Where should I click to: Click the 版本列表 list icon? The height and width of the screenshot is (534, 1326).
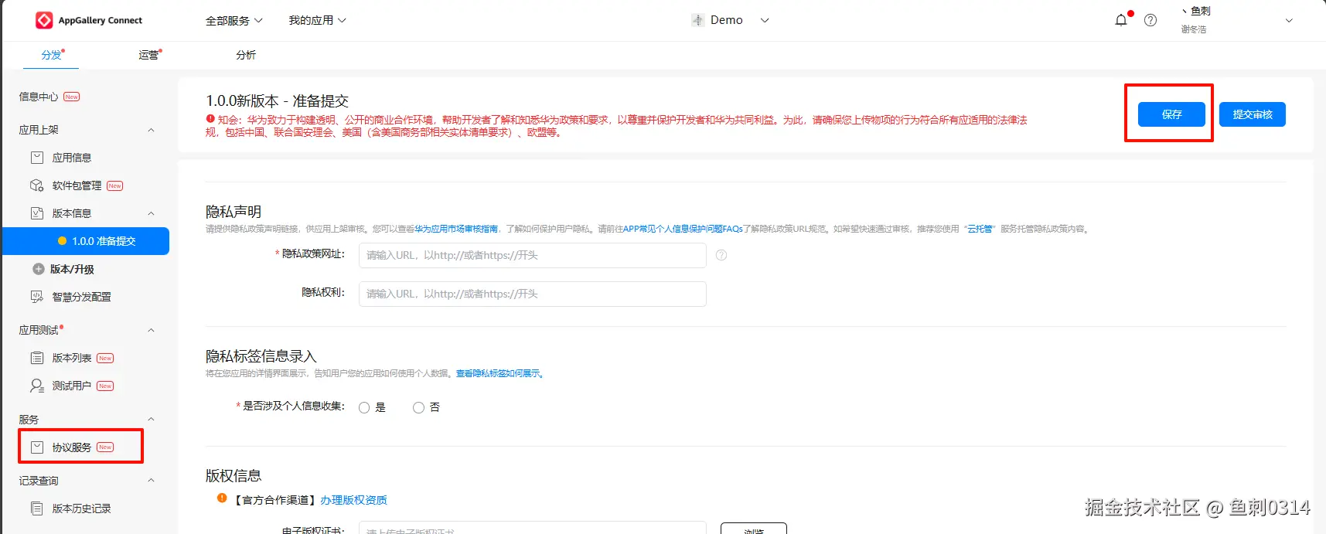pyautogui.click(x=36, y=358)
